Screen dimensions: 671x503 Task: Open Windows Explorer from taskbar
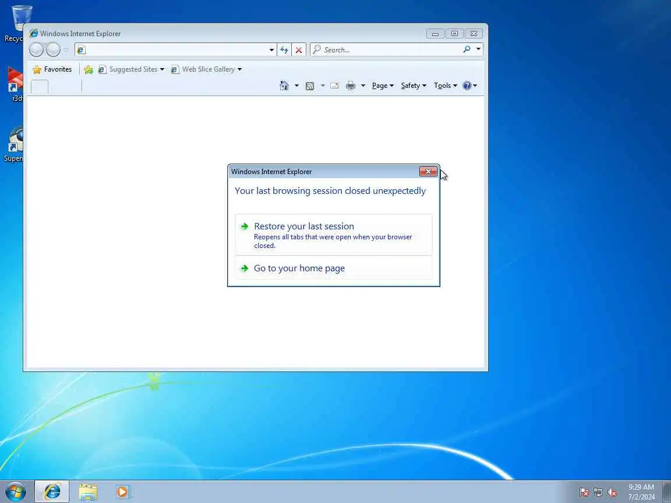coord(88,492)
